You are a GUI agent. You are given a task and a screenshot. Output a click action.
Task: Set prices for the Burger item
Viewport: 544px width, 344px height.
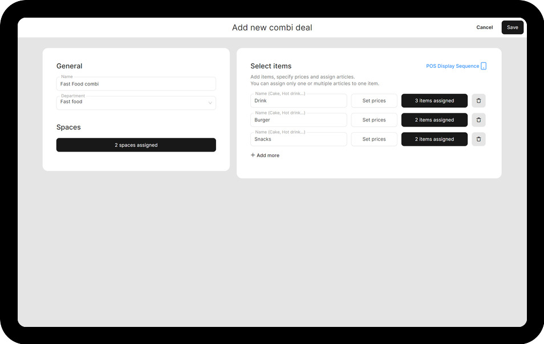374,120
